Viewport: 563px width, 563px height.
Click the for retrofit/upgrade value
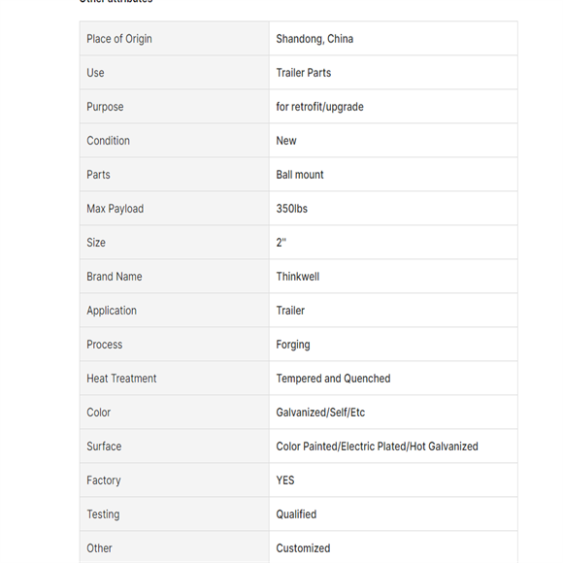coord(319,107)
